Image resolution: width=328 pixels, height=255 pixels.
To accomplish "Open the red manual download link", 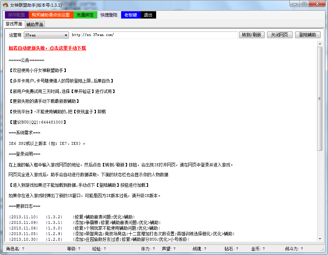I will [47, 48].
